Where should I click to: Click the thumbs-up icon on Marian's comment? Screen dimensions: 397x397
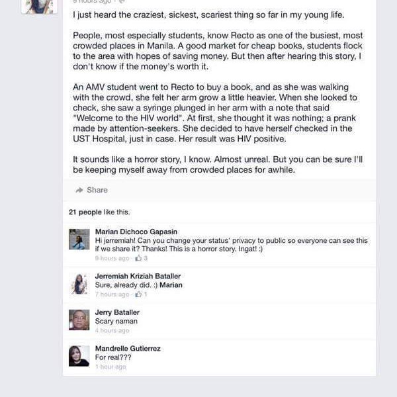(138, 258)
